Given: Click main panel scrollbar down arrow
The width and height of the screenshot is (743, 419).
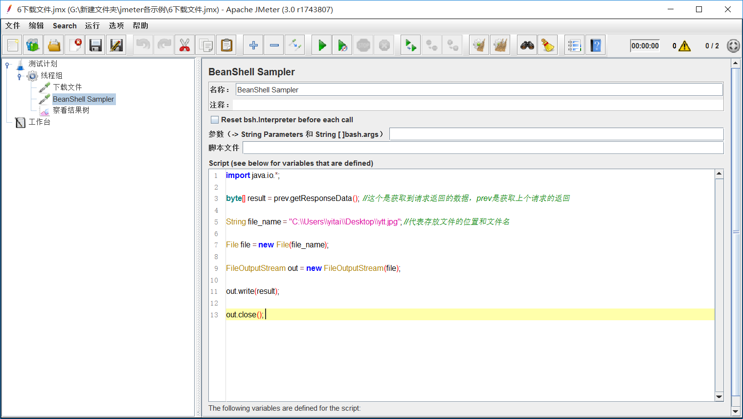Looking at the screenshot, I should pyautogui.click(x=735, y=412).
